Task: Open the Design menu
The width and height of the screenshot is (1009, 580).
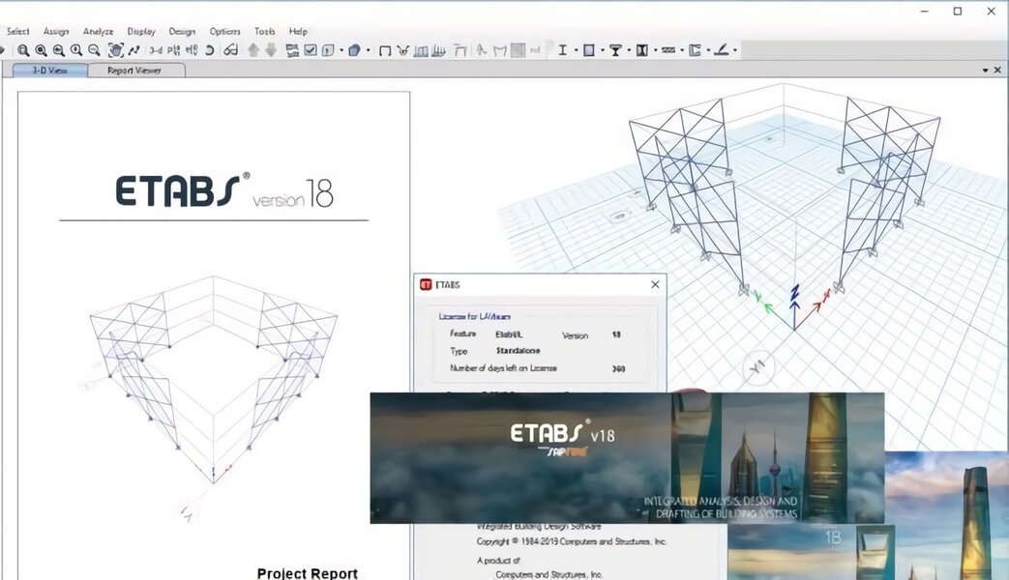Action: [182, 31]
